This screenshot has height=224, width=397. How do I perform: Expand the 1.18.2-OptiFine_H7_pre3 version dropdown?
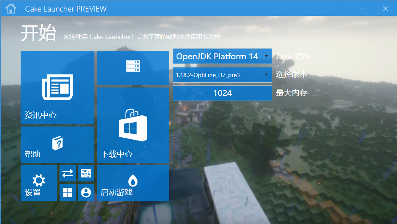click(x=222, y=75)
